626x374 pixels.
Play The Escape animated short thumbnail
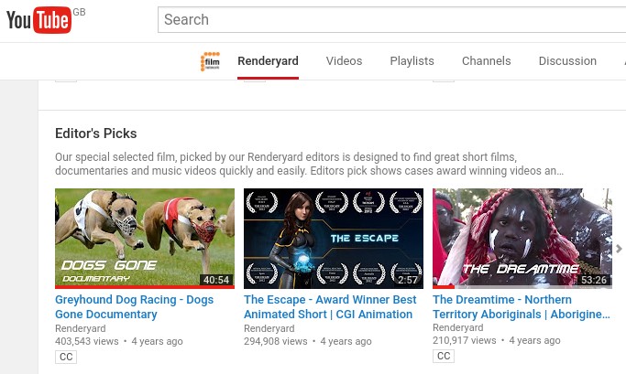(x=334, y=238)
